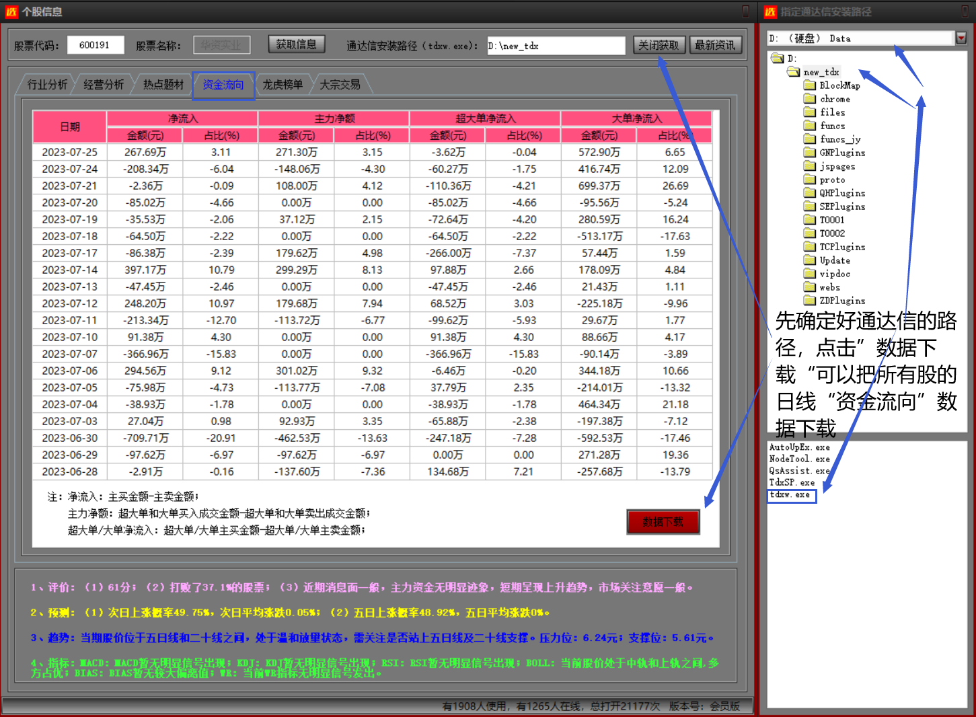Click the 3、趋势 trend line
Viewport: 976px width, 717px height.
[x=372, y=638]
